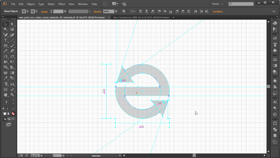This screenshot has height=158, width=280.
Task: Expand the opacity slider arrow
Action: (x=116, y=11)
